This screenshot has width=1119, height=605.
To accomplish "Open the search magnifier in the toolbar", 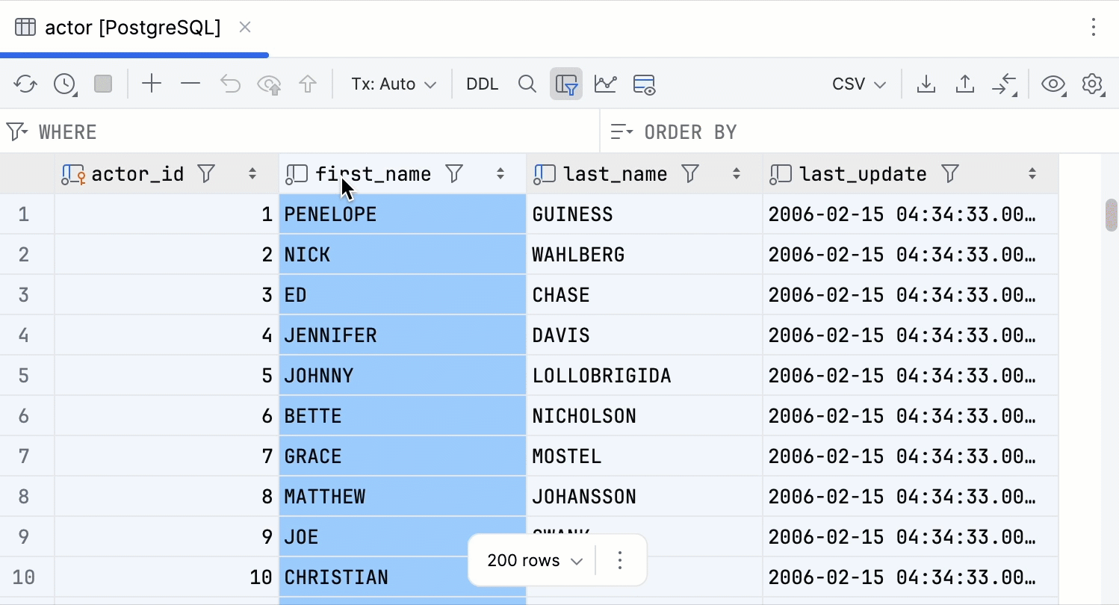I will (527, 84).
